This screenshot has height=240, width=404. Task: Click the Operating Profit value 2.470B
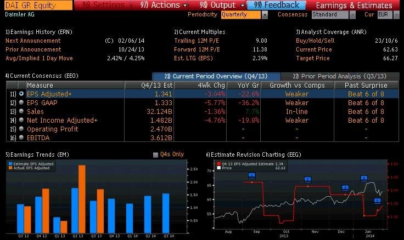point(161,129)
